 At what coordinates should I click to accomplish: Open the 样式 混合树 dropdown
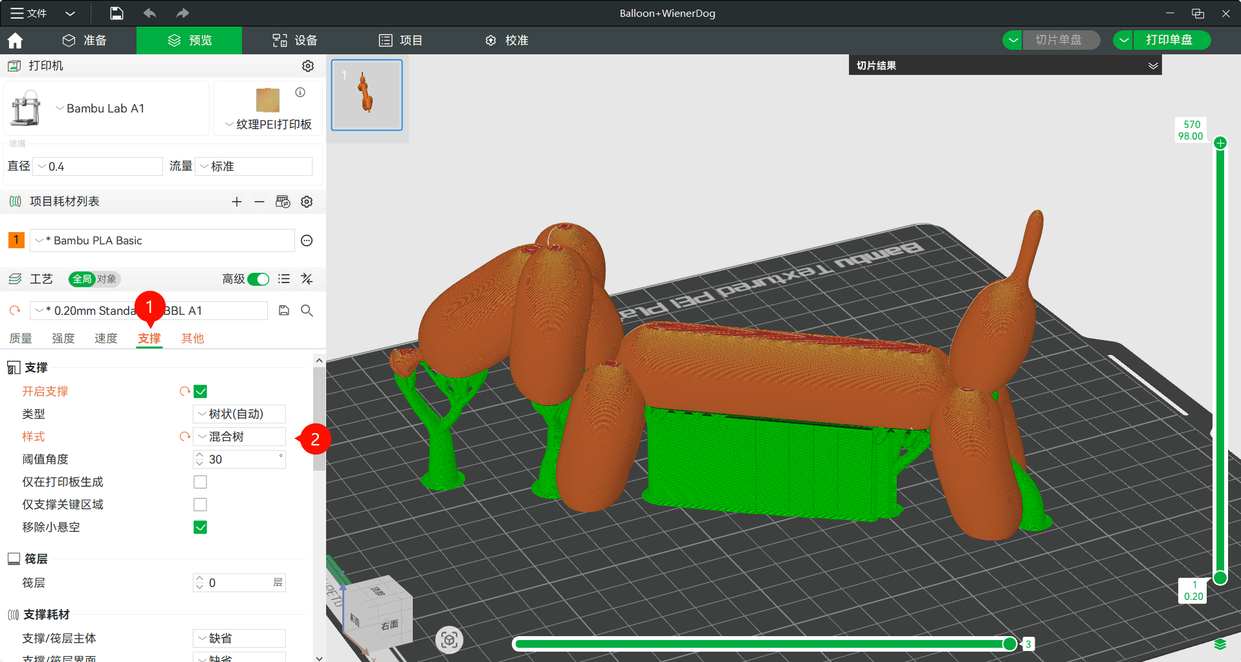(239, 436)
